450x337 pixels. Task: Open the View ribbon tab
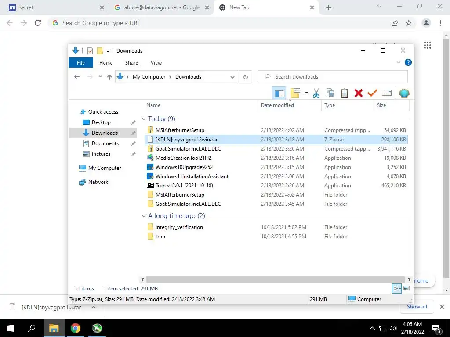[x=156, y=63]
